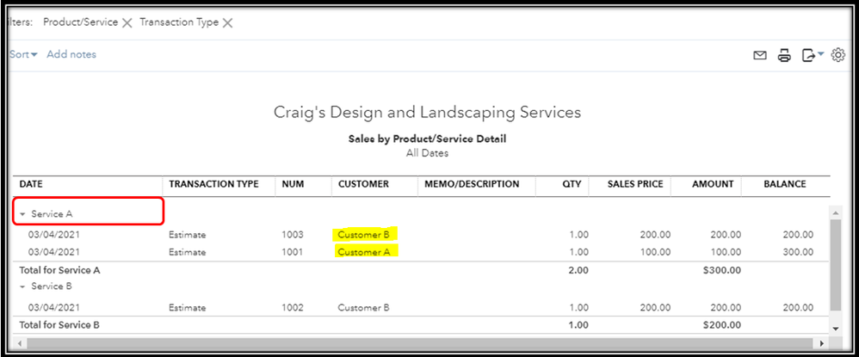Select Customer A in Service A rows
The width and height of the screenshot is (859, 357).
pyautogui.click(x=364, y=252)
